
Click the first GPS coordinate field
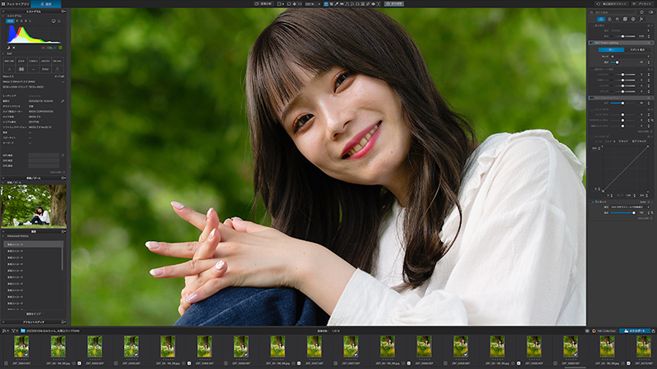point(44,155)
